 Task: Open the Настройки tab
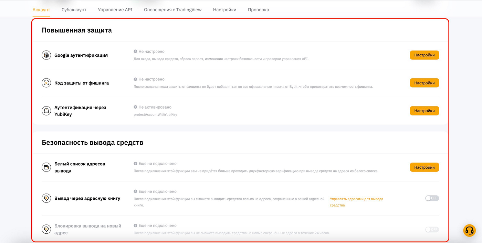tap(225, 10)
